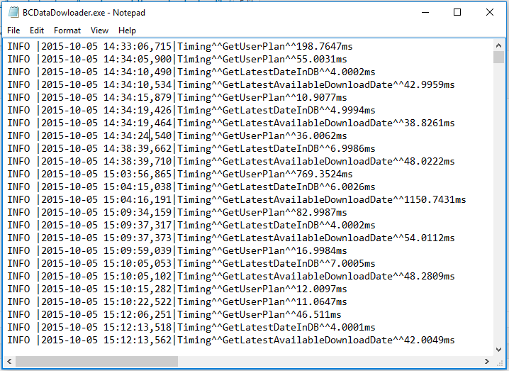Click the horizontal scrollbar right arrow
The height and width of the screenshot is (371, 509).
[x=486, y=361]
